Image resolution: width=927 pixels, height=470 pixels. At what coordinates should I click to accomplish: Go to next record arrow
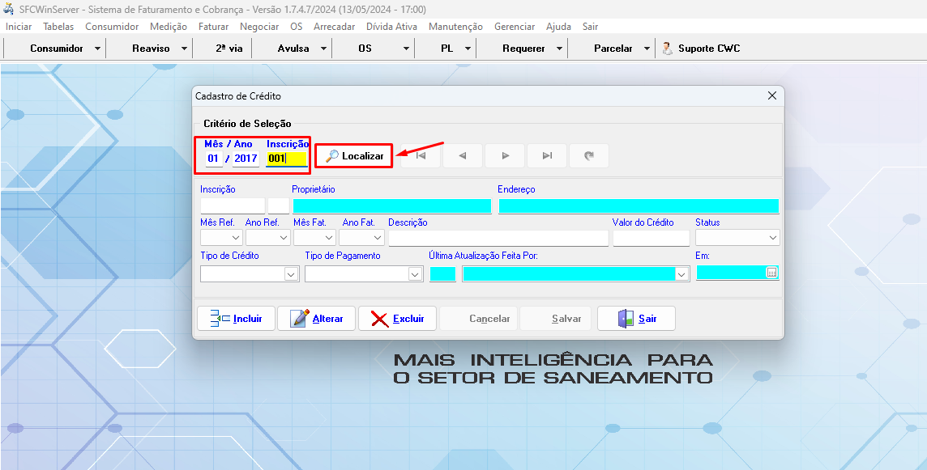point(504,155)
